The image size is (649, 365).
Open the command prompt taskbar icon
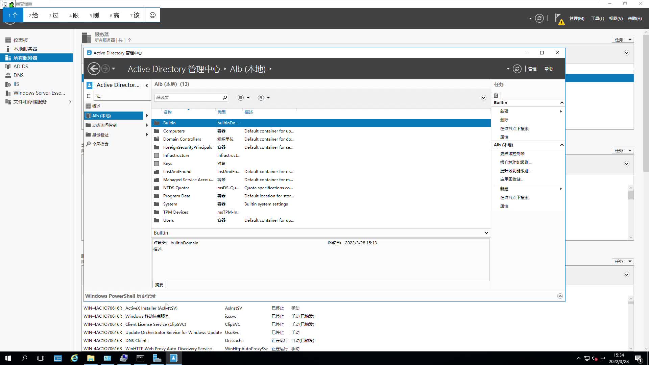(140, 358)
